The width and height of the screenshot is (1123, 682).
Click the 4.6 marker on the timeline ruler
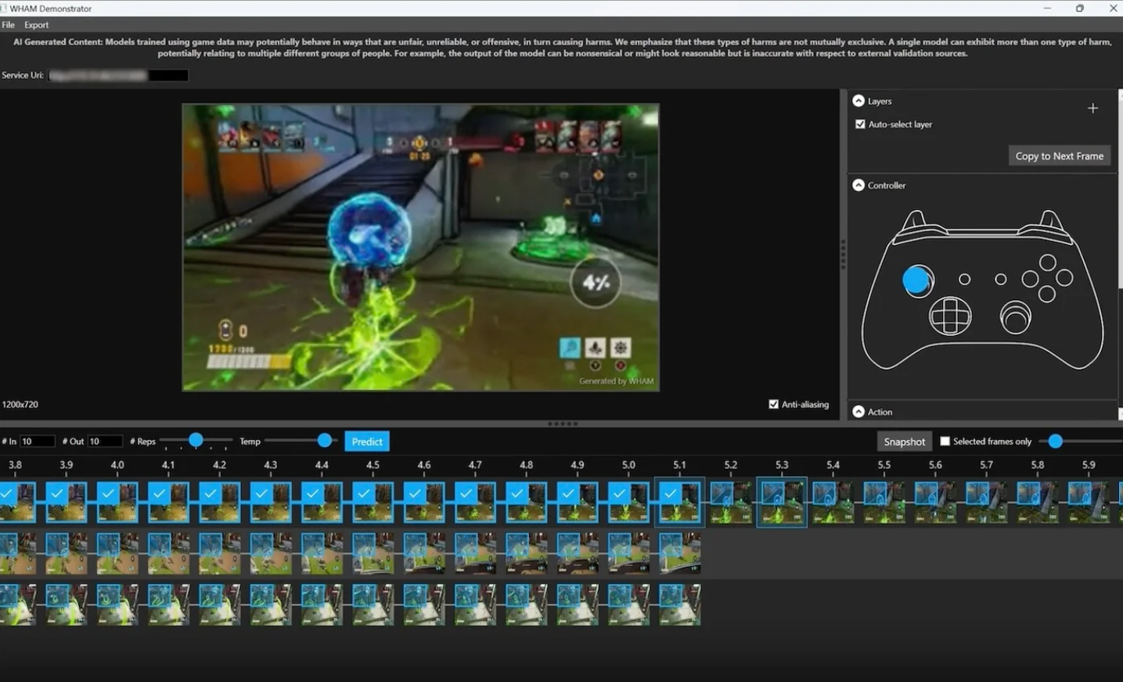[423, 464]
